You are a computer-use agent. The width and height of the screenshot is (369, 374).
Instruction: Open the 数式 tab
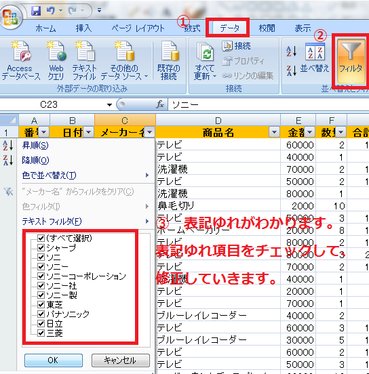tap(192, 28)
